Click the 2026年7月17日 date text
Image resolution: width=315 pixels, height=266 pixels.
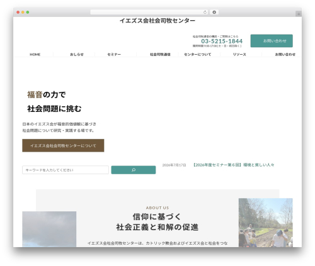pyautogui.click(x=174, y=165)
